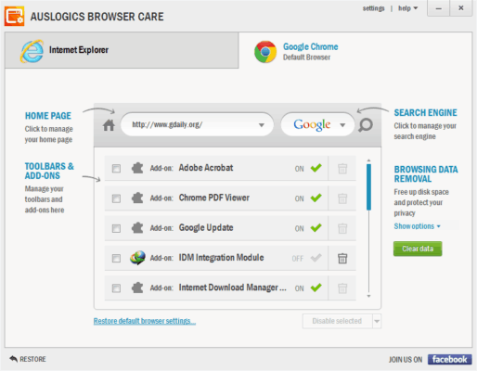Enable IDM Integration Module via OFF checkmark
This screenshot has height=371, width=477.
[316, 258]
